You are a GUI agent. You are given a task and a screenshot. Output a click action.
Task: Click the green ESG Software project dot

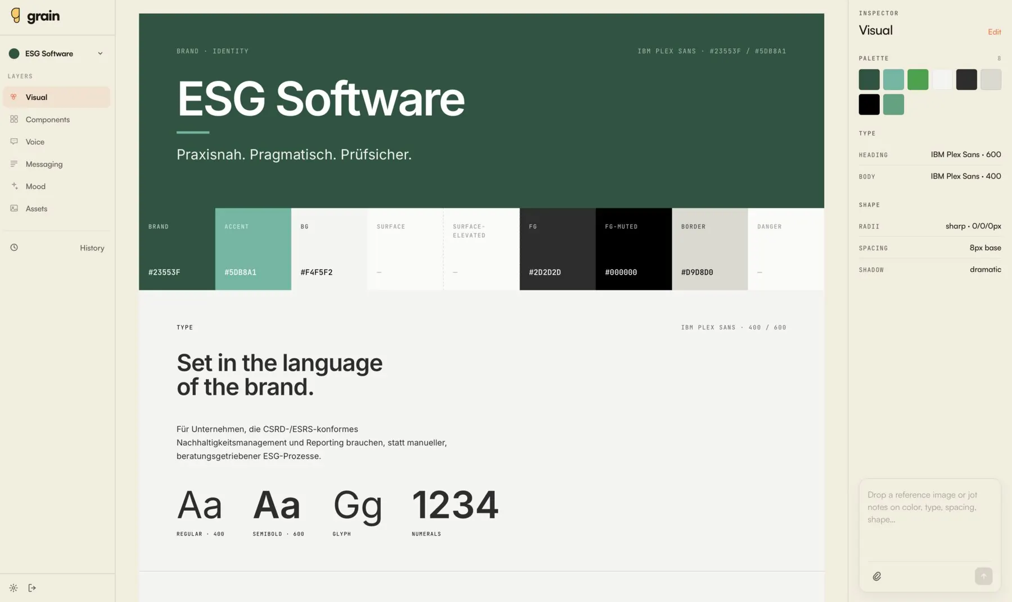[14, 53]
